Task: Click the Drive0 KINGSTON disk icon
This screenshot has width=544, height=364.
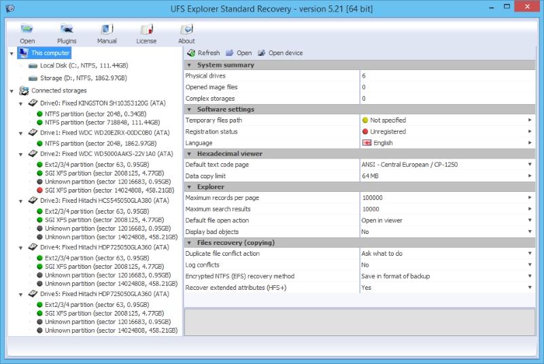Action: 33,103
